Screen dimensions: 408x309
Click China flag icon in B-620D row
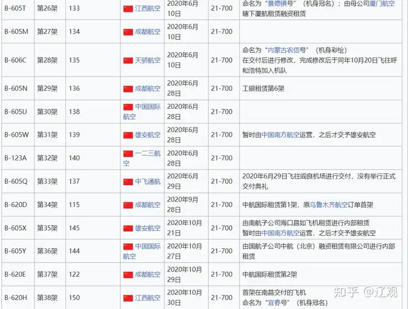(128, 205)
